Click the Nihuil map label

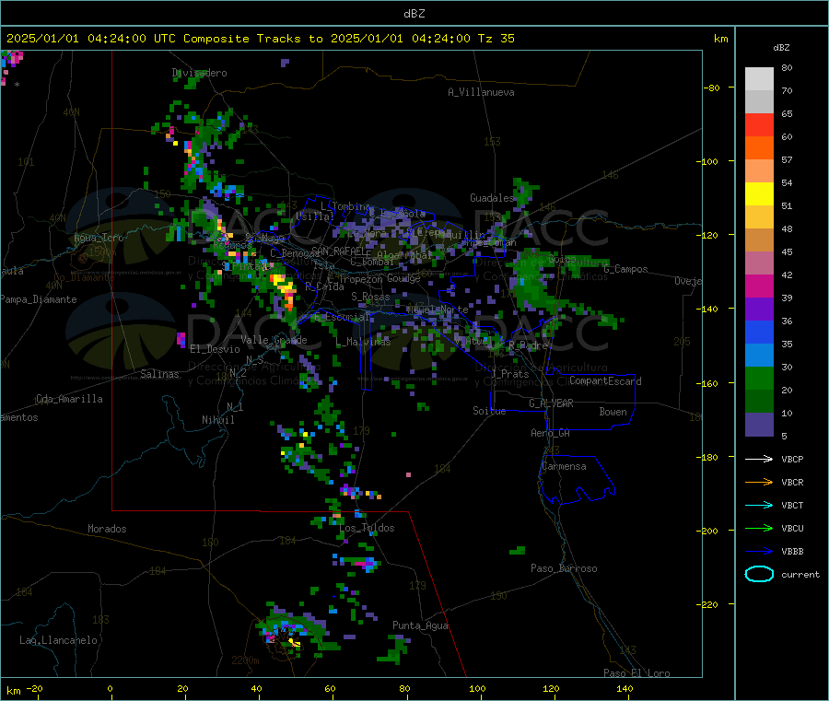[x=217, y=420]
